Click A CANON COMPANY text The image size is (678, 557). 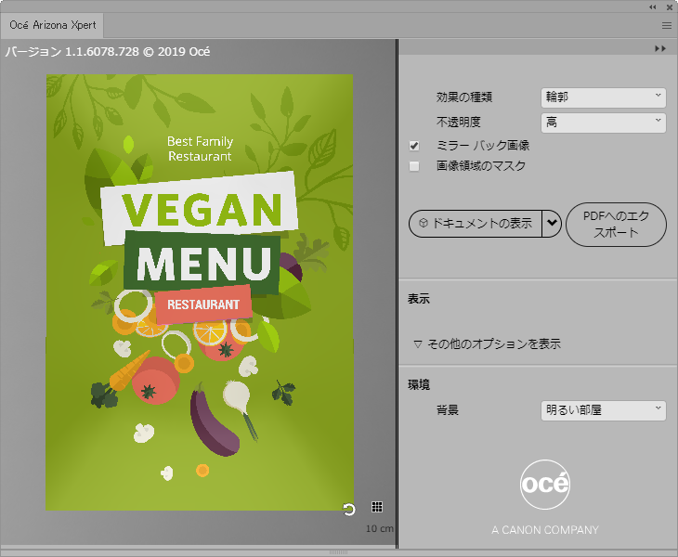pyautogui.click(x=545, y=530)
